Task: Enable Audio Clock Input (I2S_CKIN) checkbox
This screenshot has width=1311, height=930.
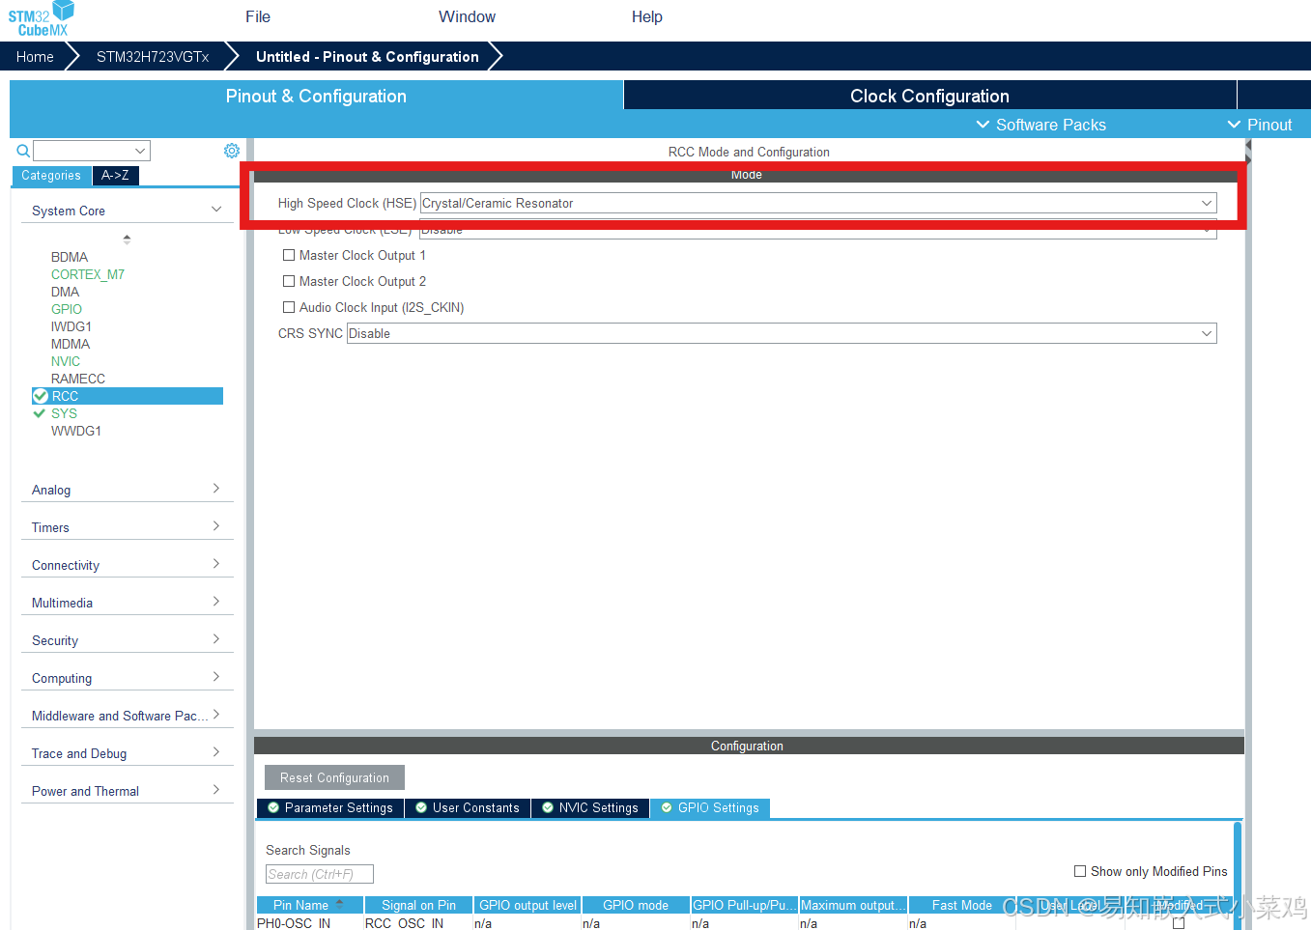Action: [x=289, y=307]
